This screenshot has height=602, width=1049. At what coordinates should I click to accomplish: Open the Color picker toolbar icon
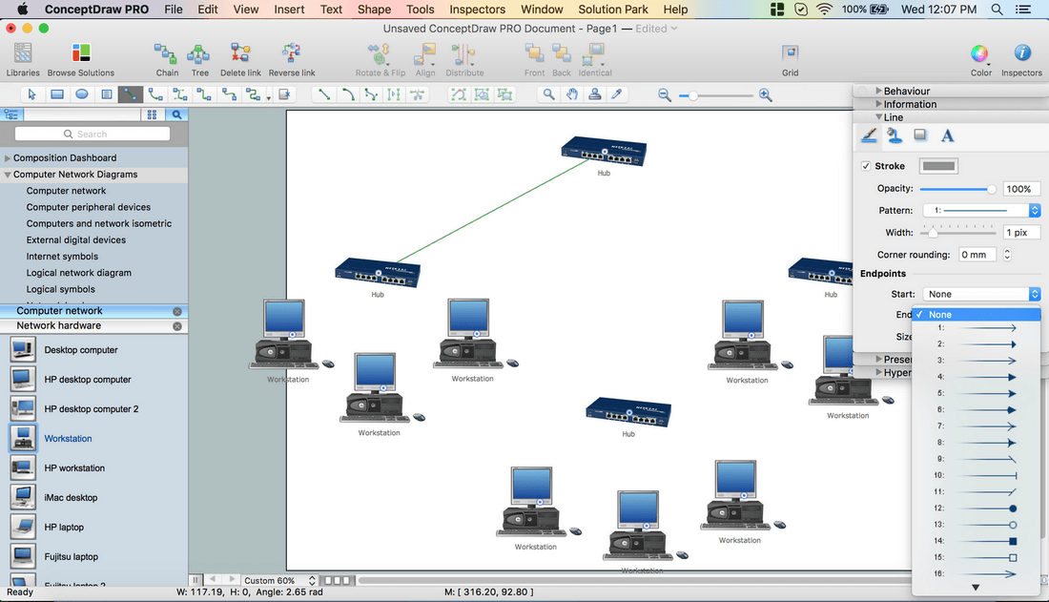coord(980,59)
